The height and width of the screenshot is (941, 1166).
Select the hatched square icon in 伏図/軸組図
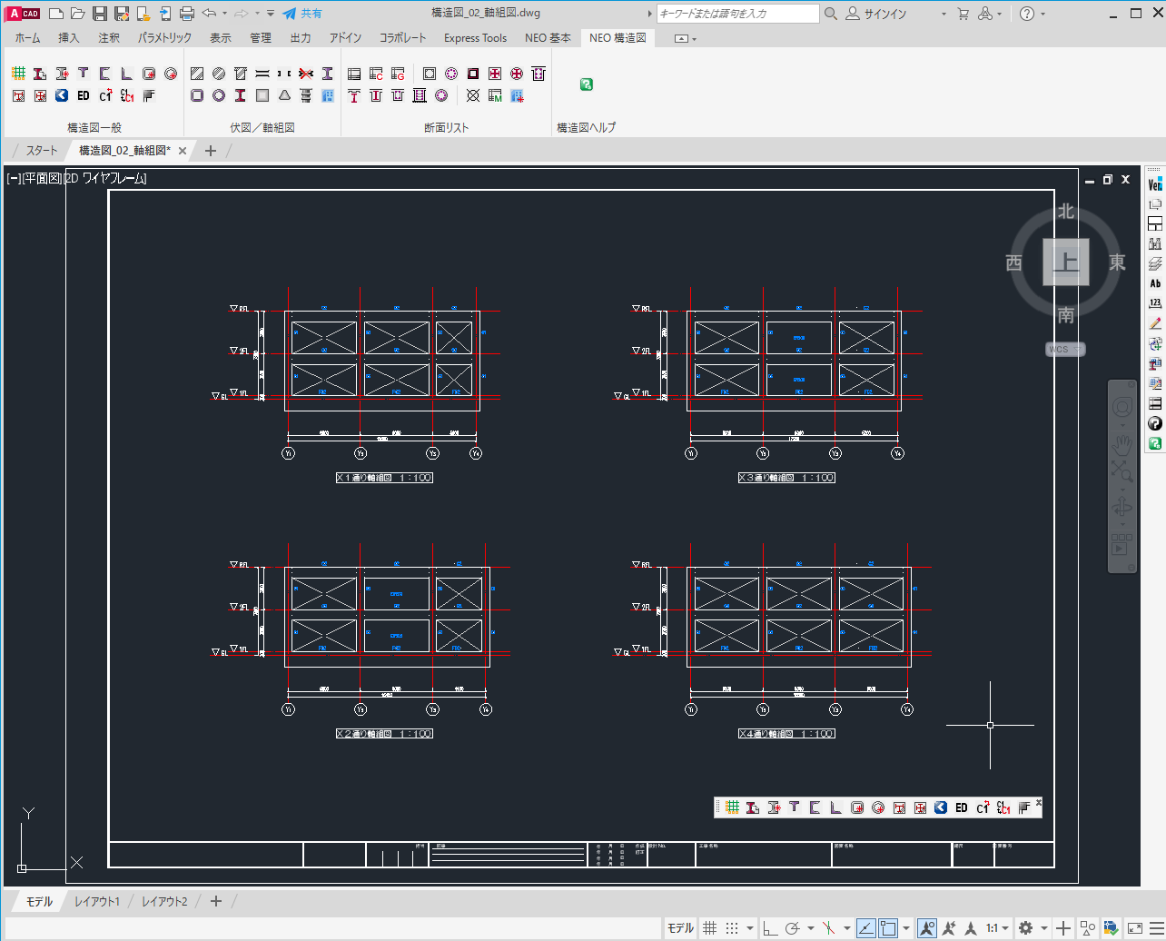coord(197,74)
